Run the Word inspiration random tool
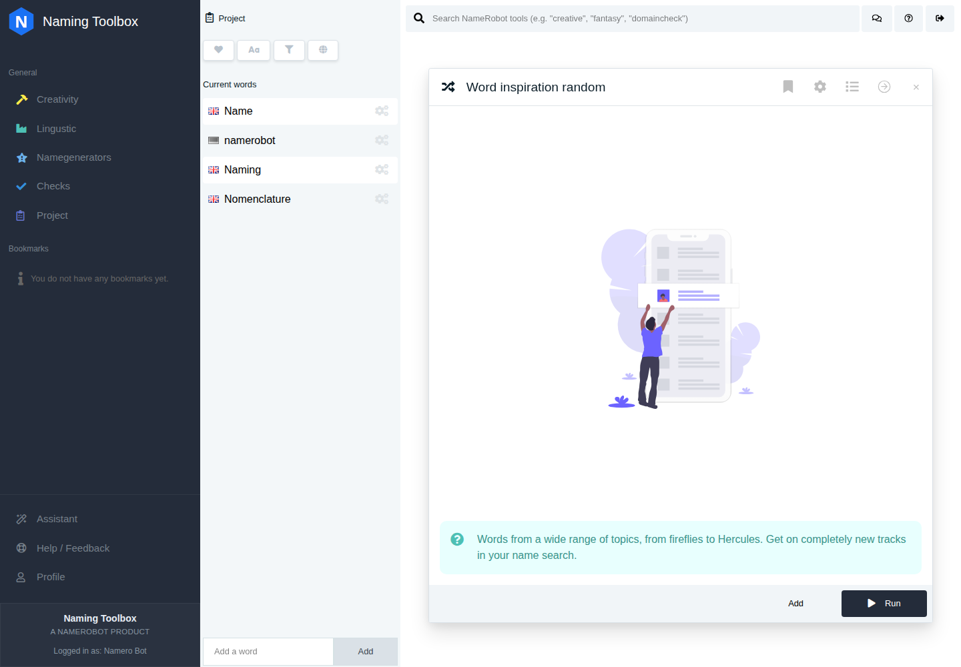The image size is (961, 667). pyautogui.click(x=884, y=604)
